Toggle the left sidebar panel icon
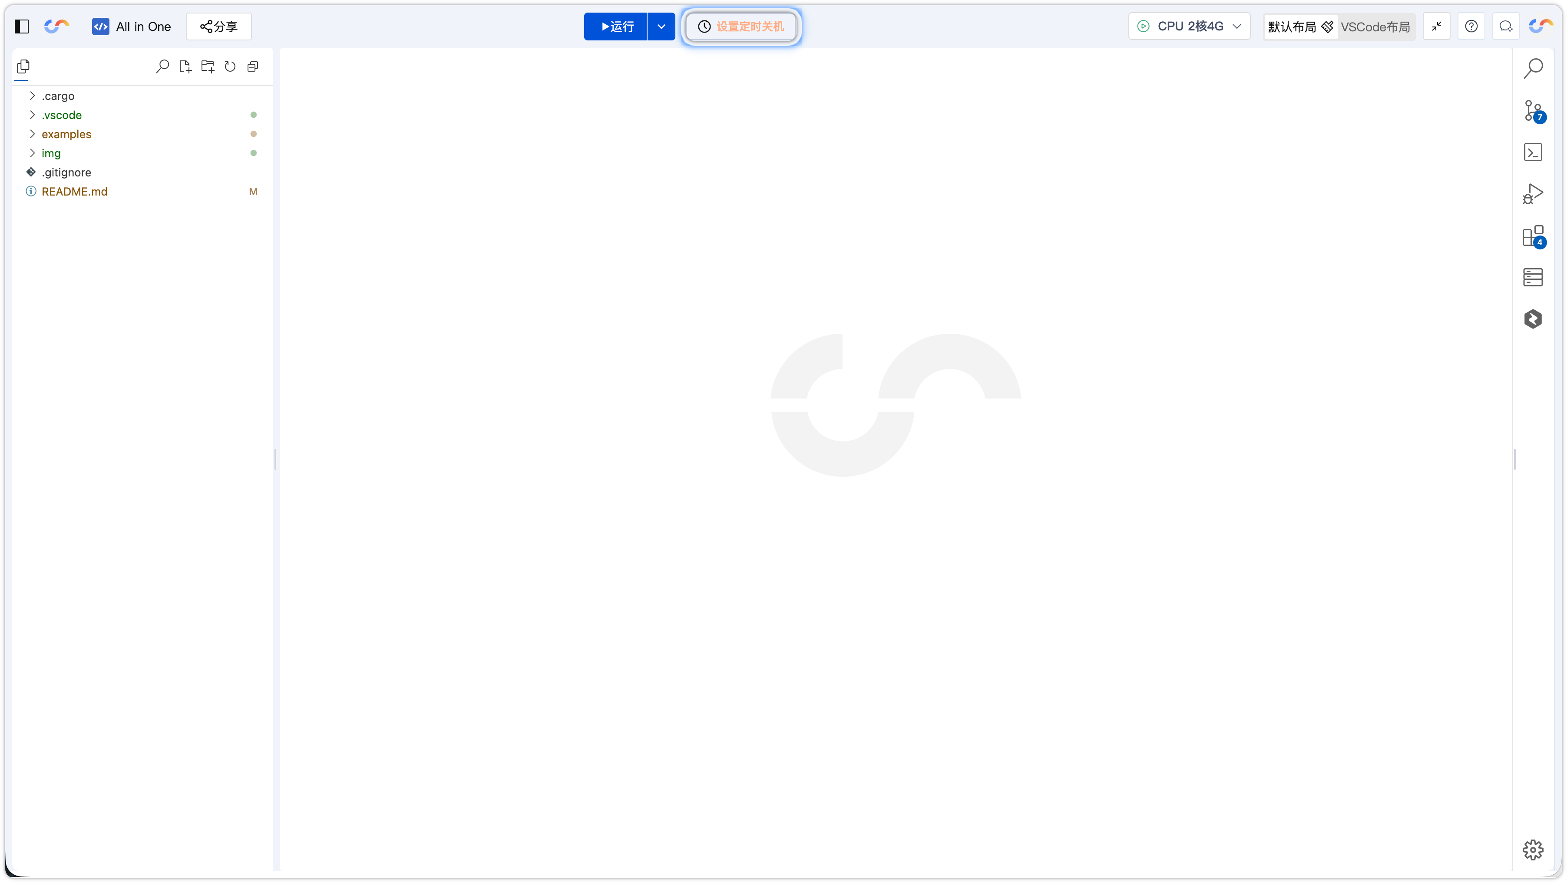The width and height of the screenshot is (1567, 883). coord(22,26)
